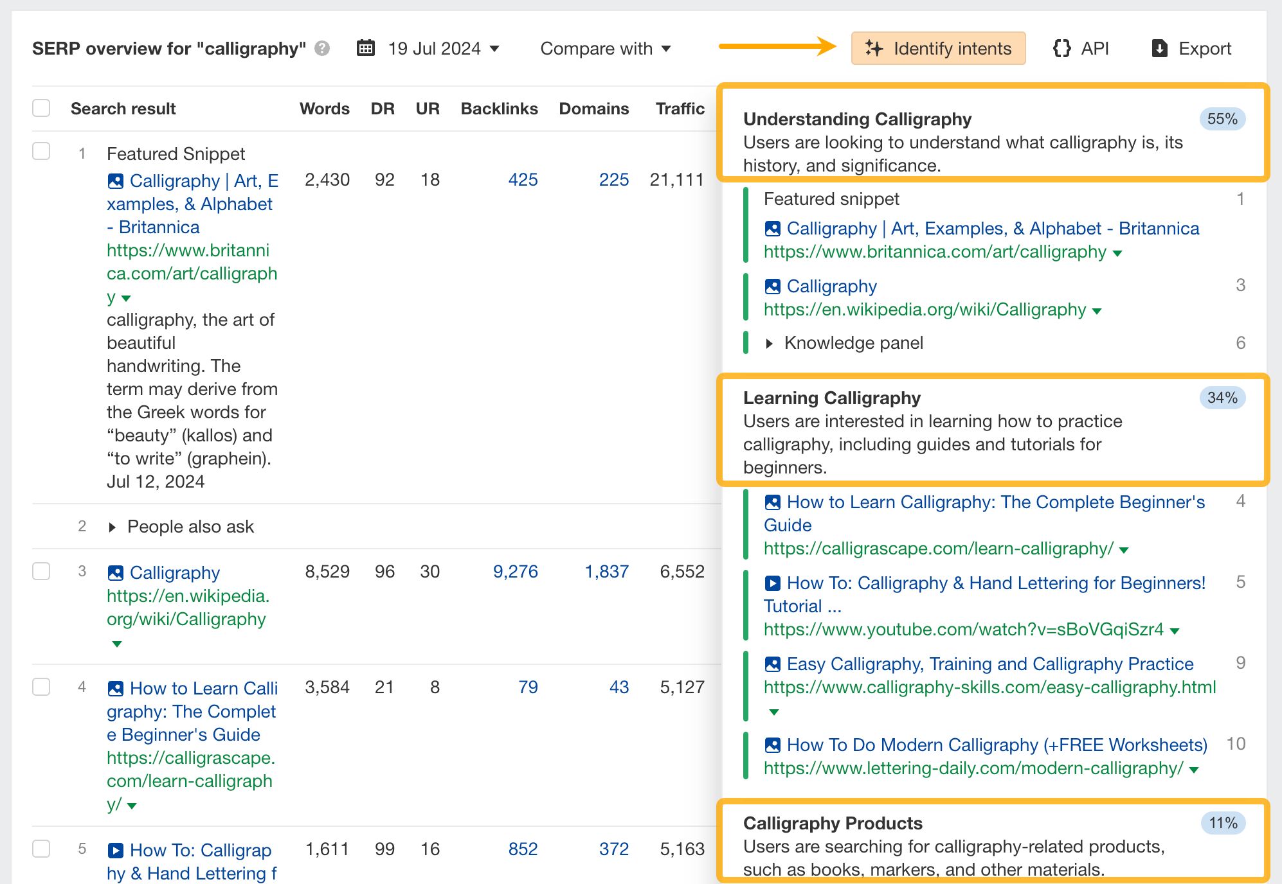The height and width of the screenshot is (884, 1282).
Task: Click the 55% badge on Understanding Calligraphy
Action: (x=1222, y=119)
